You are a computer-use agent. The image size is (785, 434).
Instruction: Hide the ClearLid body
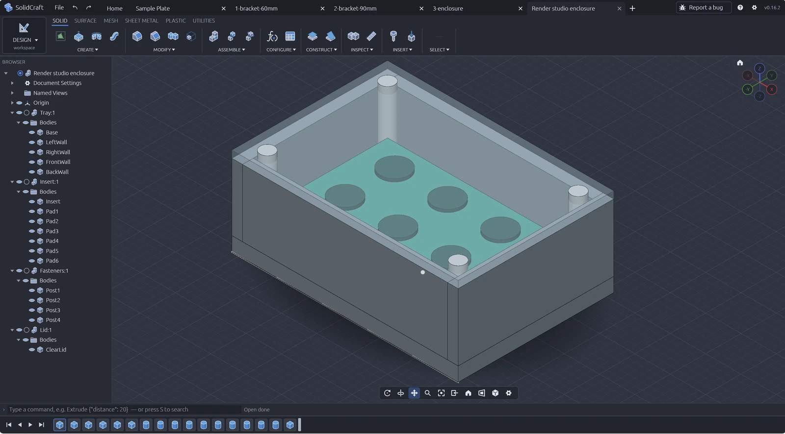pos(32,350)
